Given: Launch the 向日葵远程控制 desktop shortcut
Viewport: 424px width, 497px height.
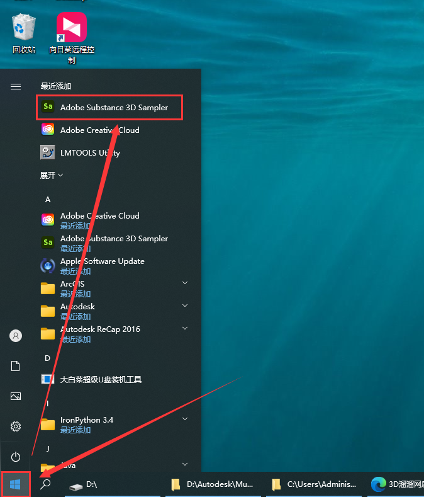Looking at the screenshot, I should click(x=72, y=38).
